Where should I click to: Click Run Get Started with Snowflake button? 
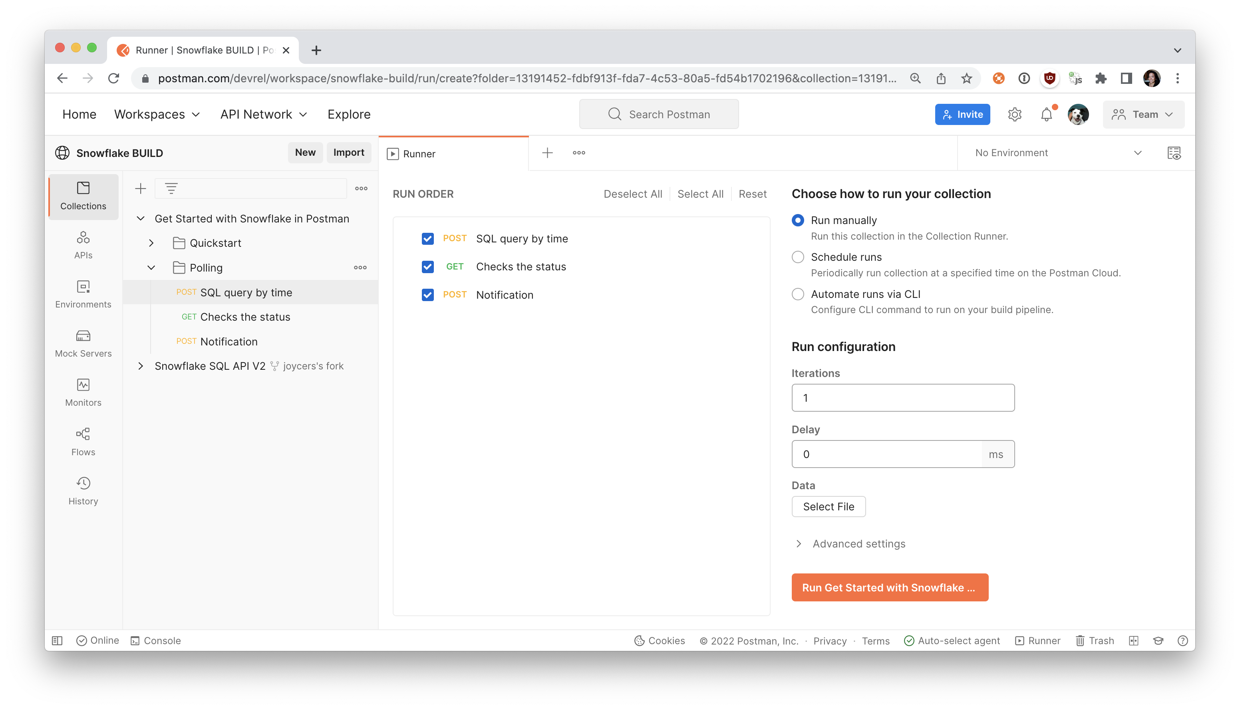click(x=889, y=587)
